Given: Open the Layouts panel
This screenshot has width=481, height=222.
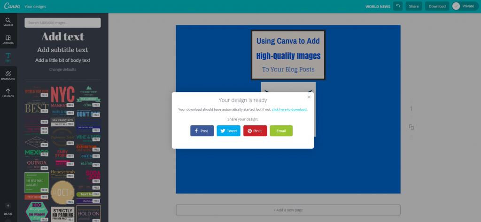Looking at the screenshot, I should pyautogui.click(x=8, y=39).
